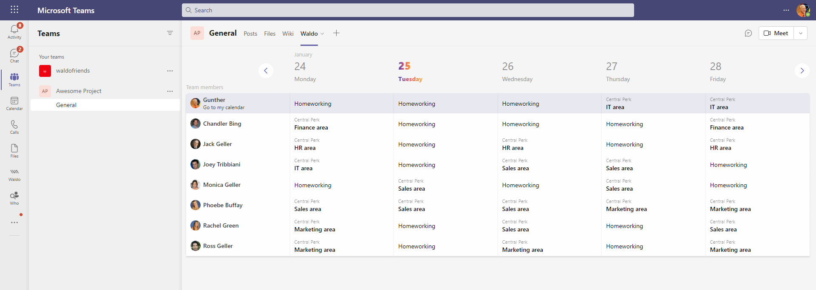Click Jack Geller's Wednesday HR area cell
The height and width of the screenshot is (290, 816).
pos(550,144)
